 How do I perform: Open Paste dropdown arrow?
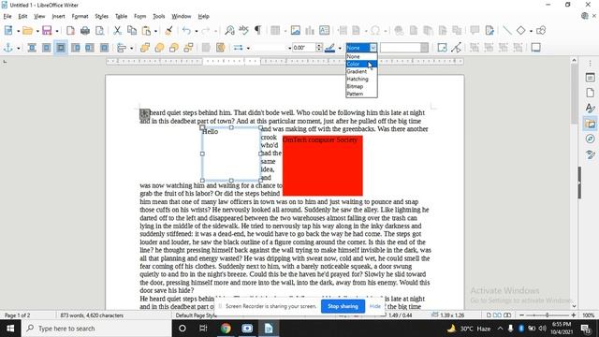tap(155, 31)
